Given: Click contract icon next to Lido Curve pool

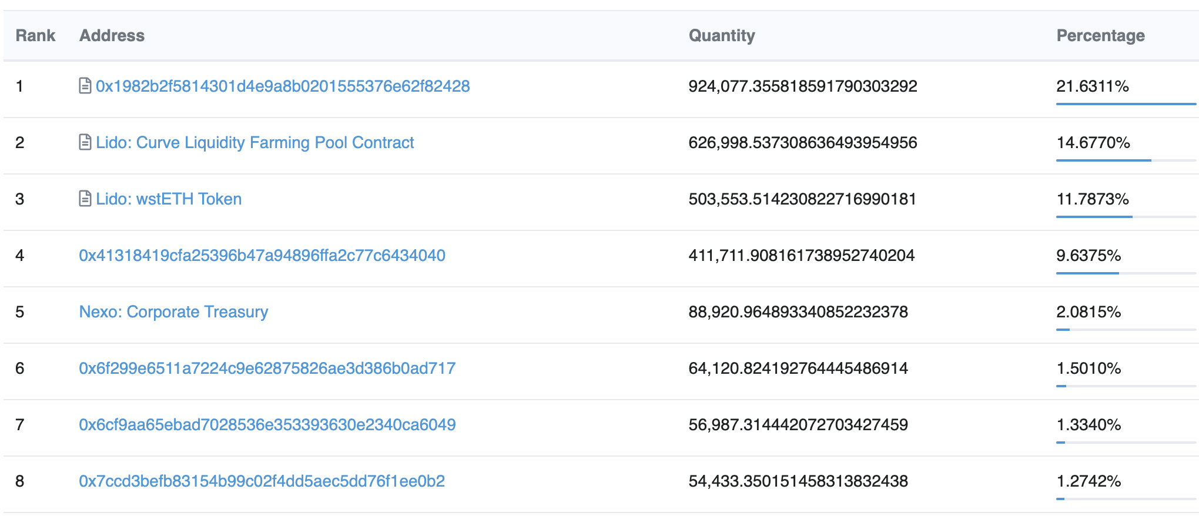Looking at the screenshot, I should point(85,143).
